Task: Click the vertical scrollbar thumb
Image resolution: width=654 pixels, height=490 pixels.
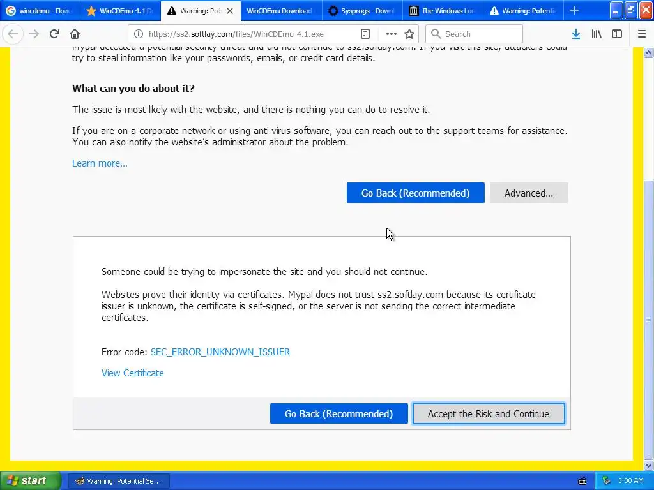Action: click(x=649, y=319)
